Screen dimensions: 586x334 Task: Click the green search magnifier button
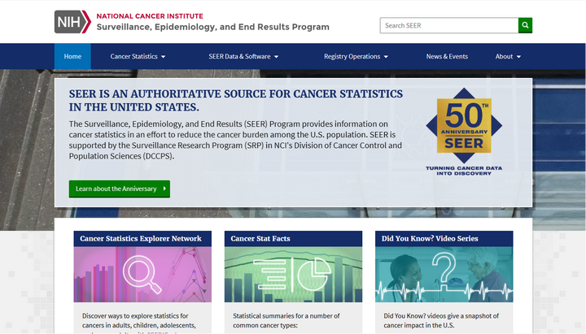coord(525,25)
